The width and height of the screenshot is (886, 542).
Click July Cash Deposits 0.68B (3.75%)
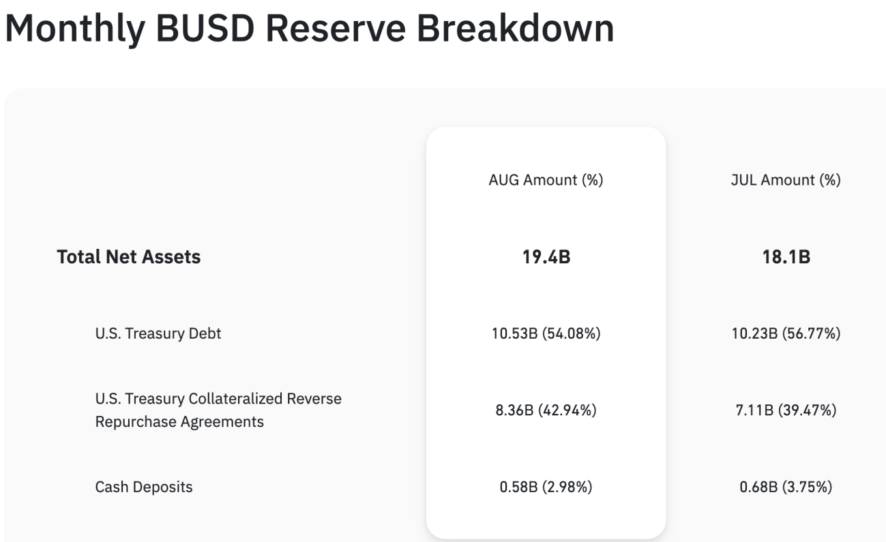[786, 487]
